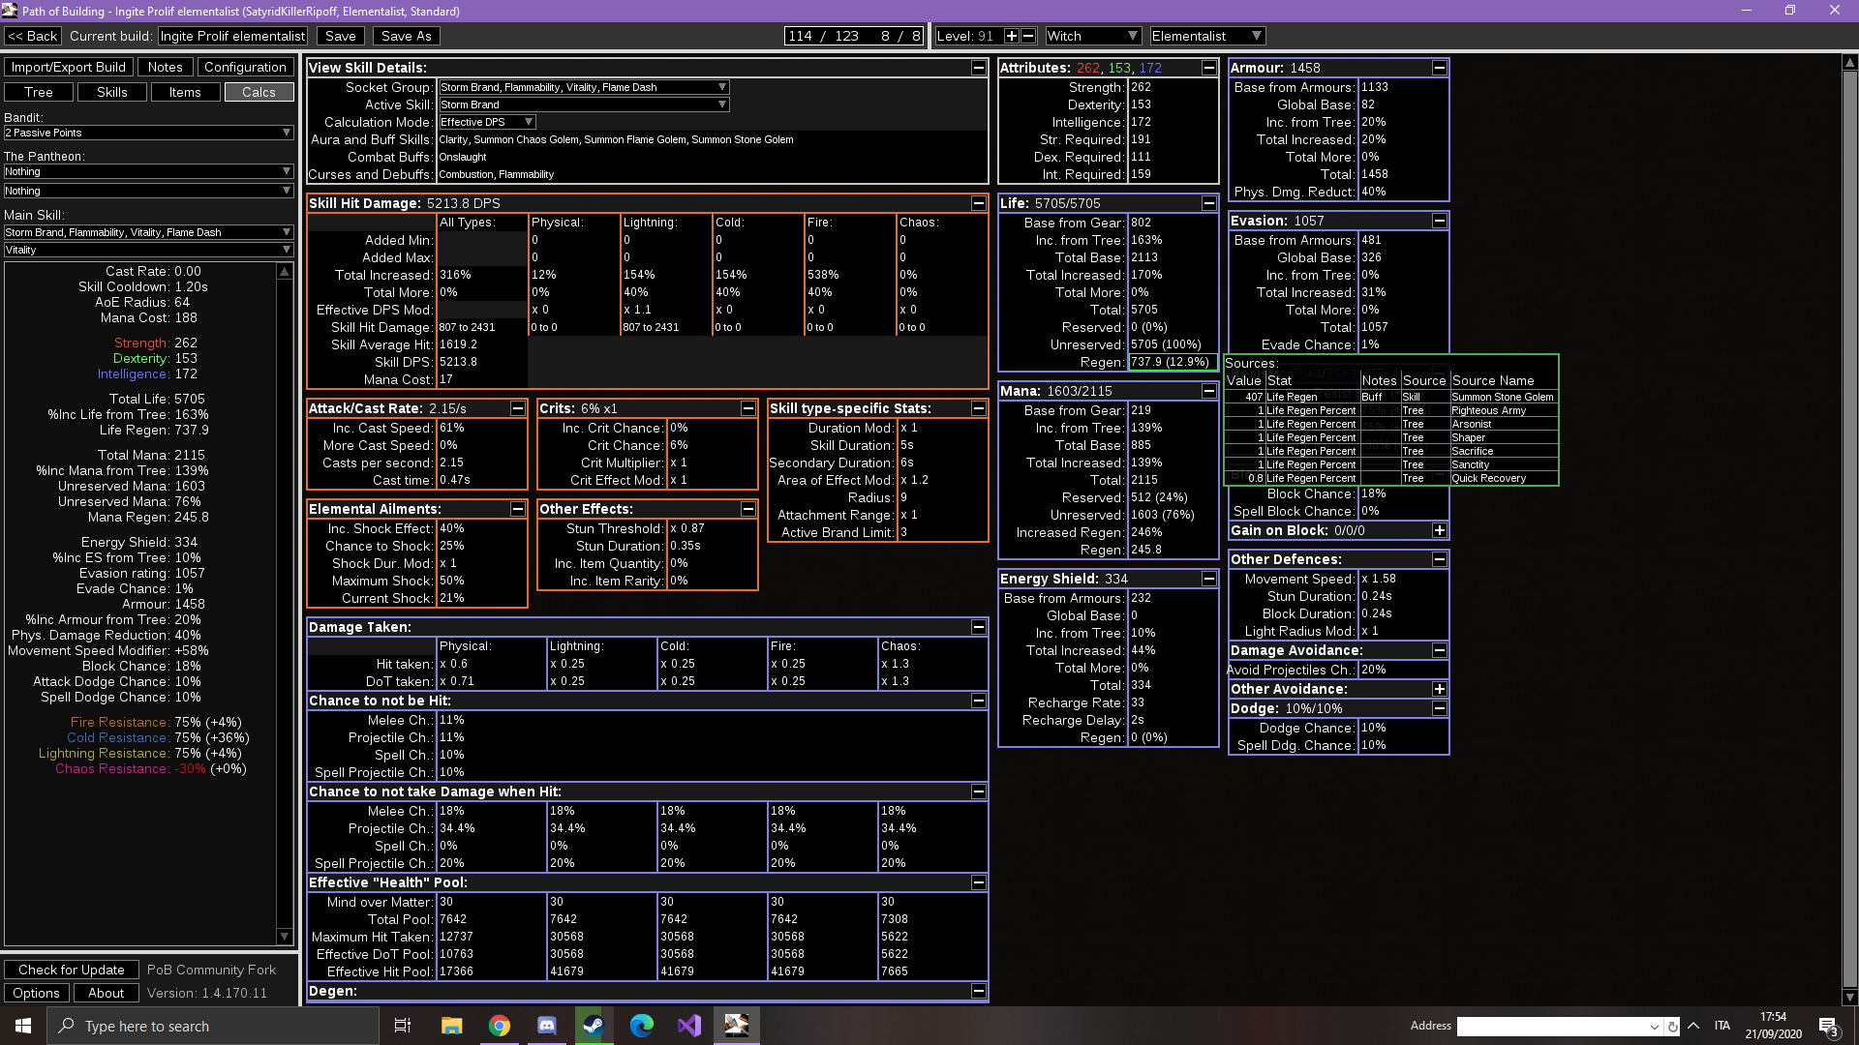
Task: Open Windows Start menu
Action: tap(23, 1026)
